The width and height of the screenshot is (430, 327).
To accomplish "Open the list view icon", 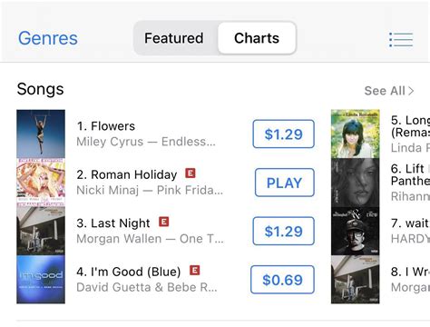I will [x=401, y=40].
